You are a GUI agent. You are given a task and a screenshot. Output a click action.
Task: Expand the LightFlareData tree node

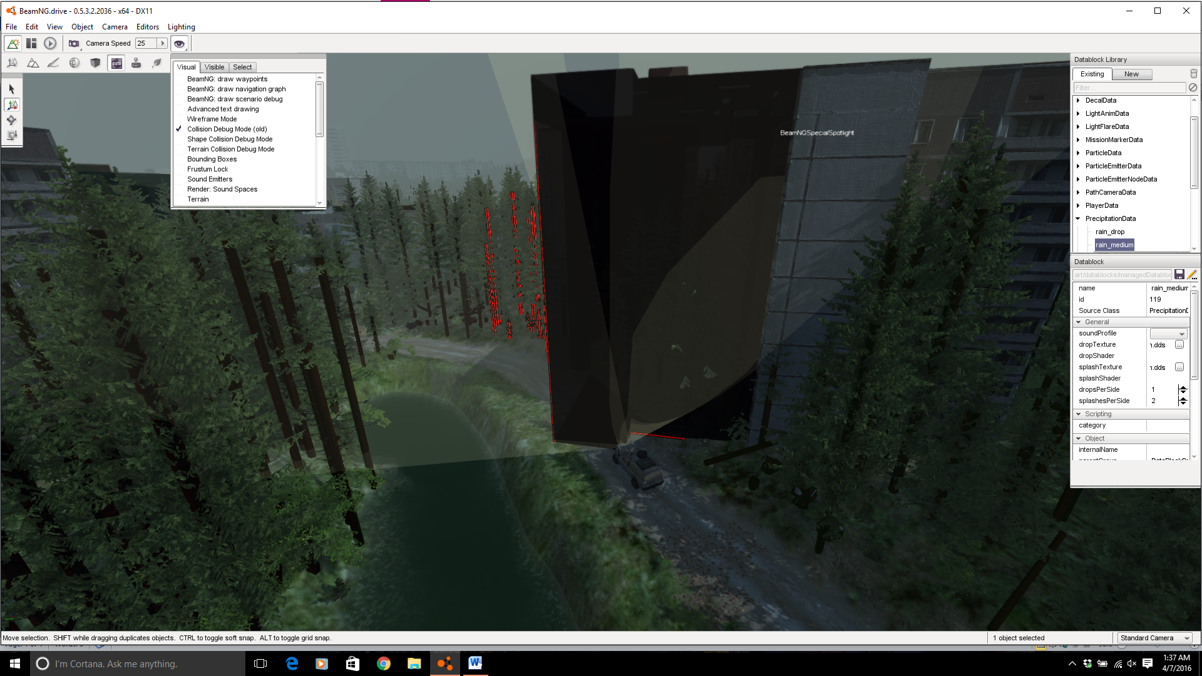coord(1078,126)
